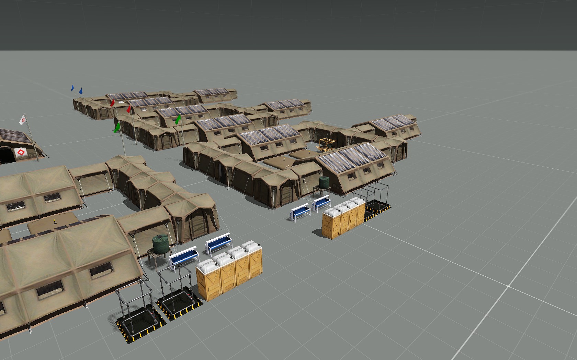Select the green flag on the tallest pole

pos(117,128)
